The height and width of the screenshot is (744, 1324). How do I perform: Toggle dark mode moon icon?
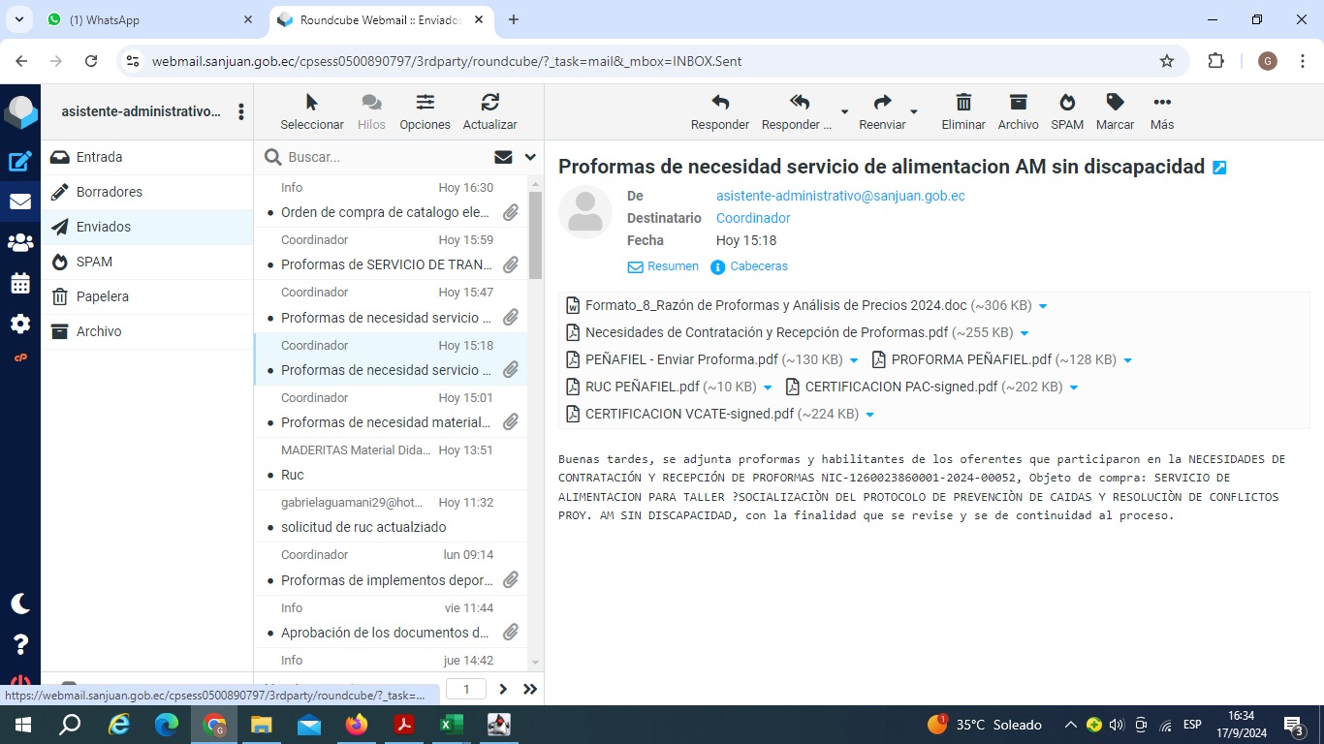[20, 604]
